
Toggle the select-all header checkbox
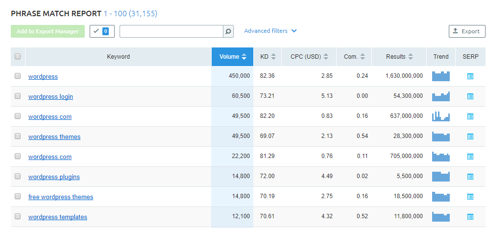(x=18, y=56)
